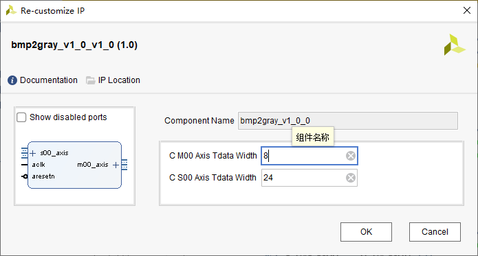The image size is (478, 256).
Task: Dismiss dialog with Cancel button
Action: pos(435,232)
